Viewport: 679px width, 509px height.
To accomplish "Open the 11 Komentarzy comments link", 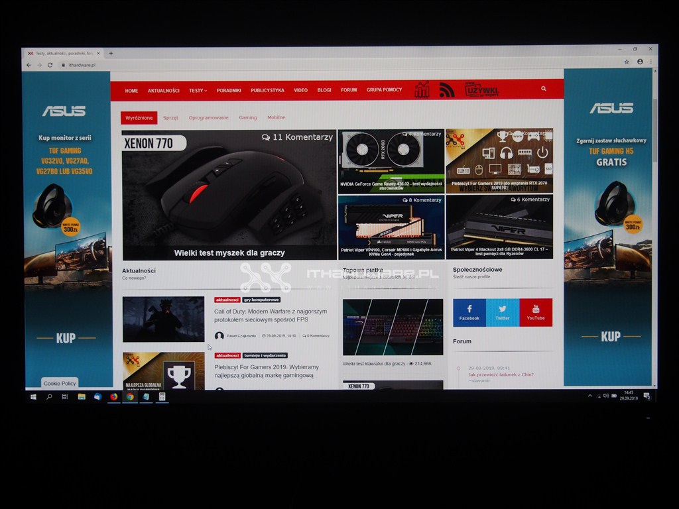I will (297, 137).
